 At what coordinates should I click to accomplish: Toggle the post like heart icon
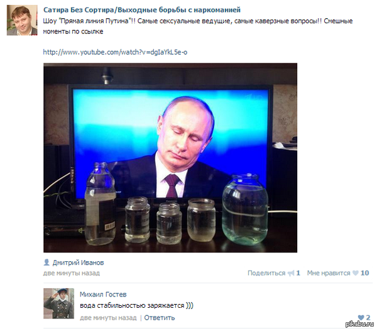356,273
